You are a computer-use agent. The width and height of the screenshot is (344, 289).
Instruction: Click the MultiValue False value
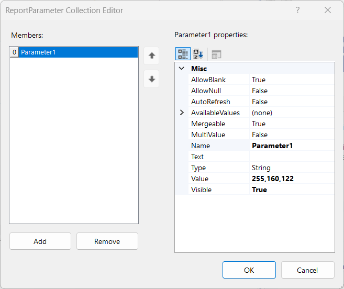(x=291, y=135)
